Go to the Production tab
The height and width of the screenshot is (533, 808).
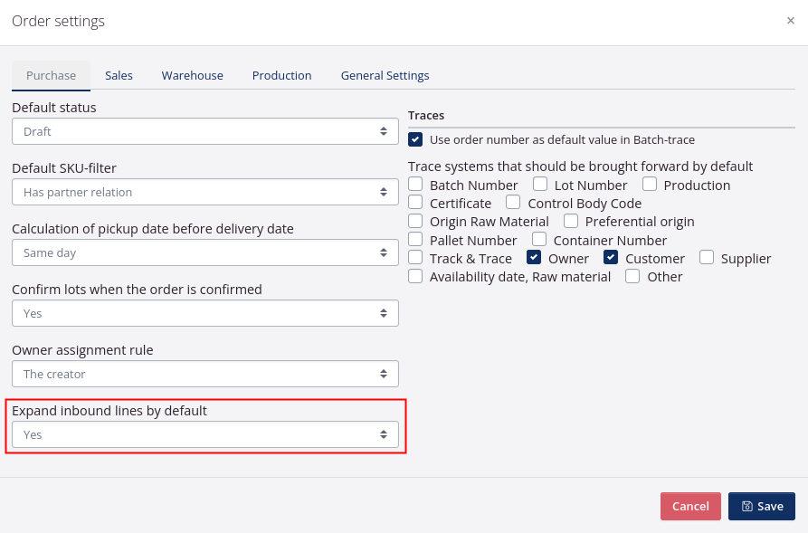[281, 75]
